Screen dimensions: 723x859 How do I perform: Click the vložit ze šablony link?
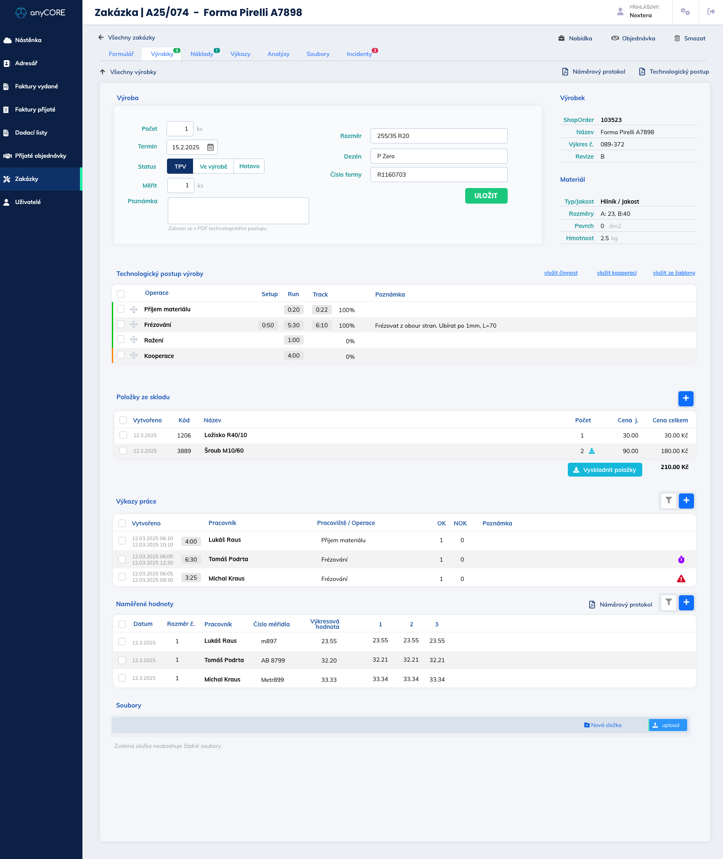[674, 273]
